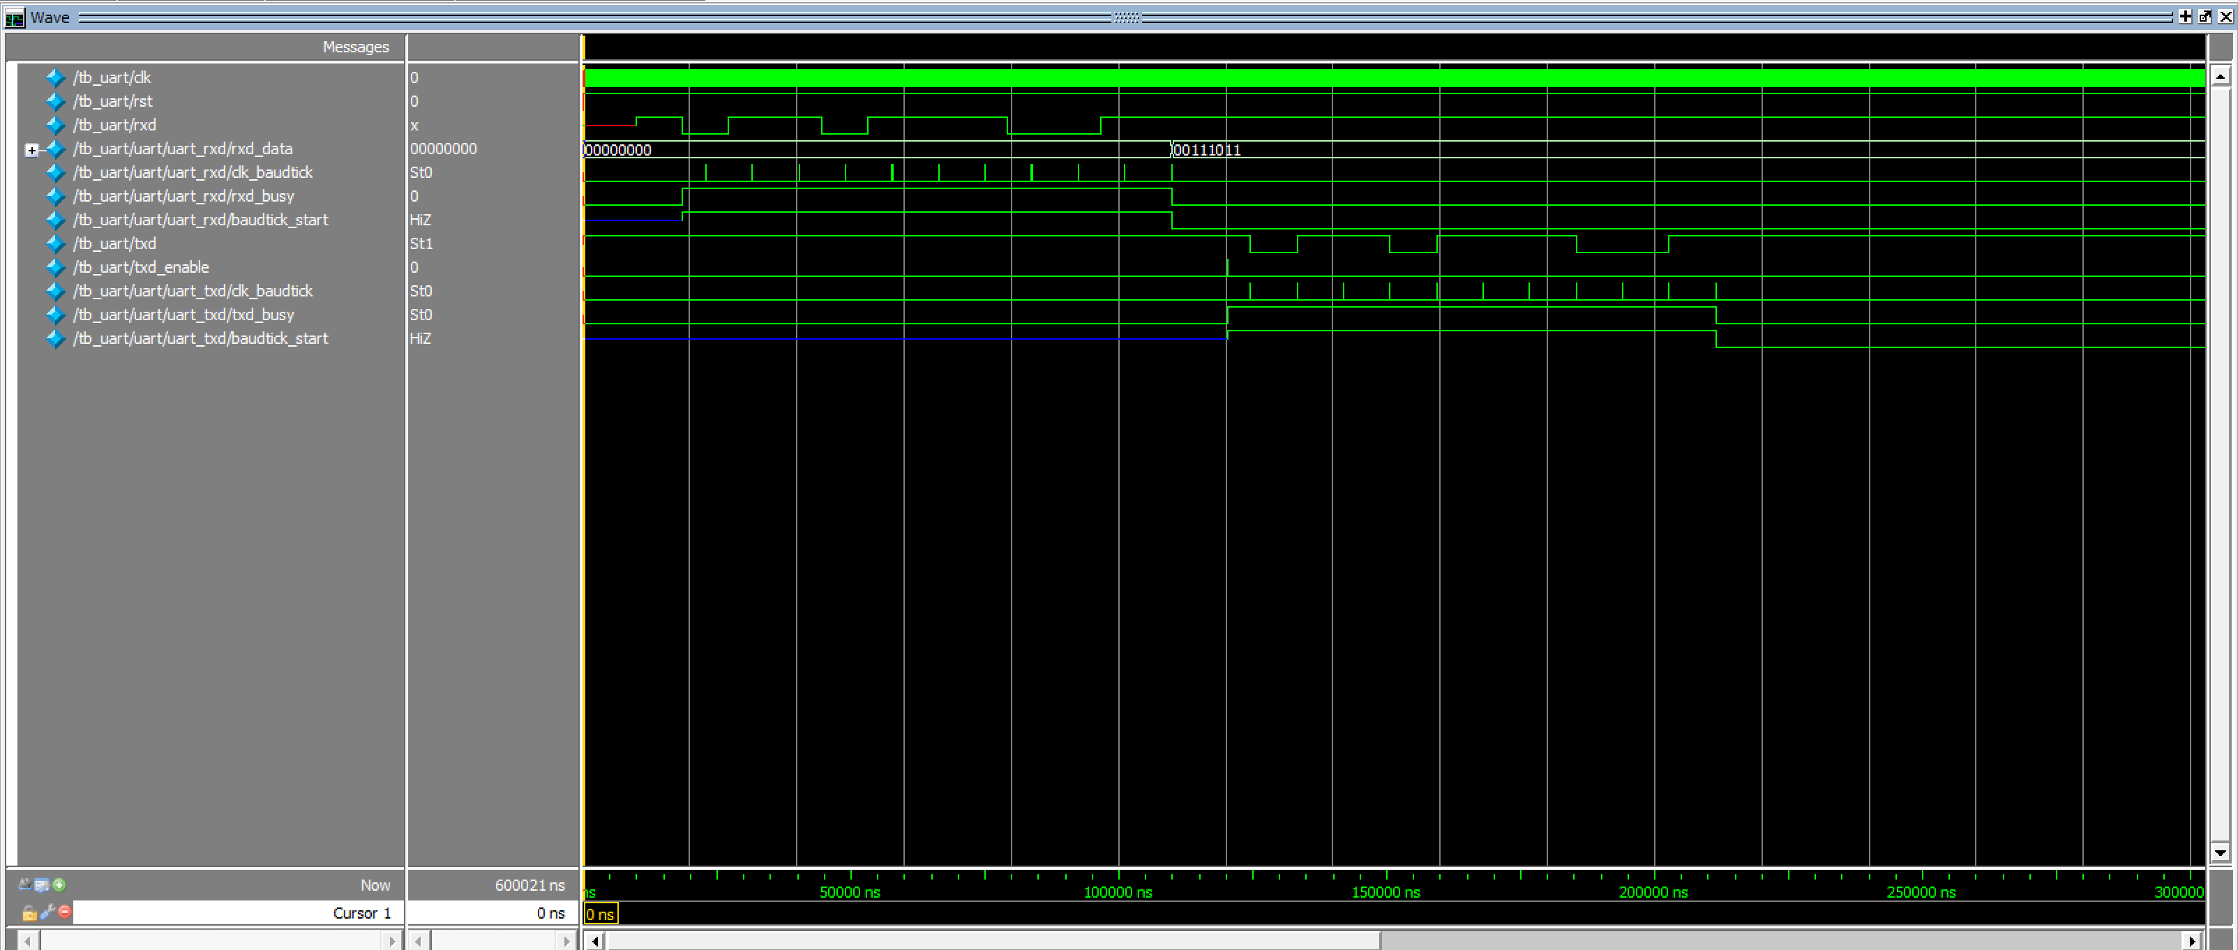
Task: Click diamond icon for /tb_uart/txd
Action: pyautogui.click(x=56, y=244)
